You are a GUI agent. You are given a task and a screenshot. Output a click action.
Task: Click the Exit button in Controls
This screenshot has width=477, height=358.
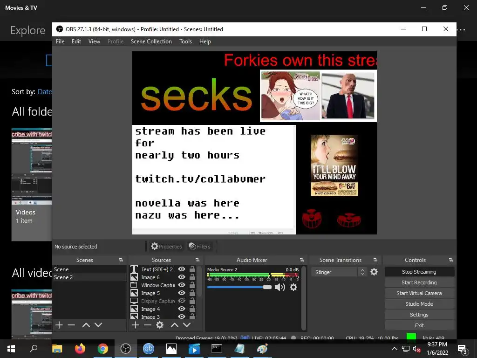(419, 325)
